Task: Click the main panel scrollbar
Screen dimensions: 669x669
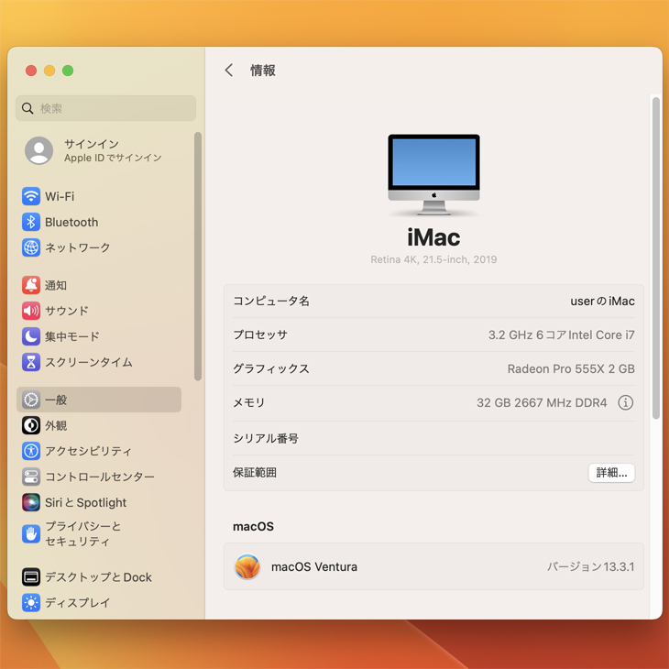Action: [x=656, y=258]
